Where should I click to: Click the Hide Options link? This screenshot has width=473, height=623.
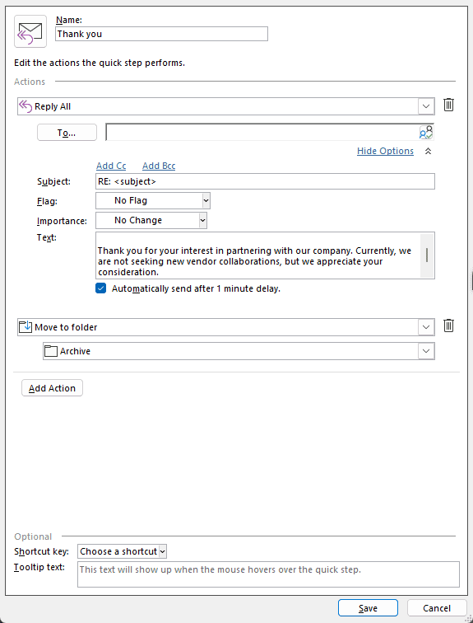click(385, 151)
